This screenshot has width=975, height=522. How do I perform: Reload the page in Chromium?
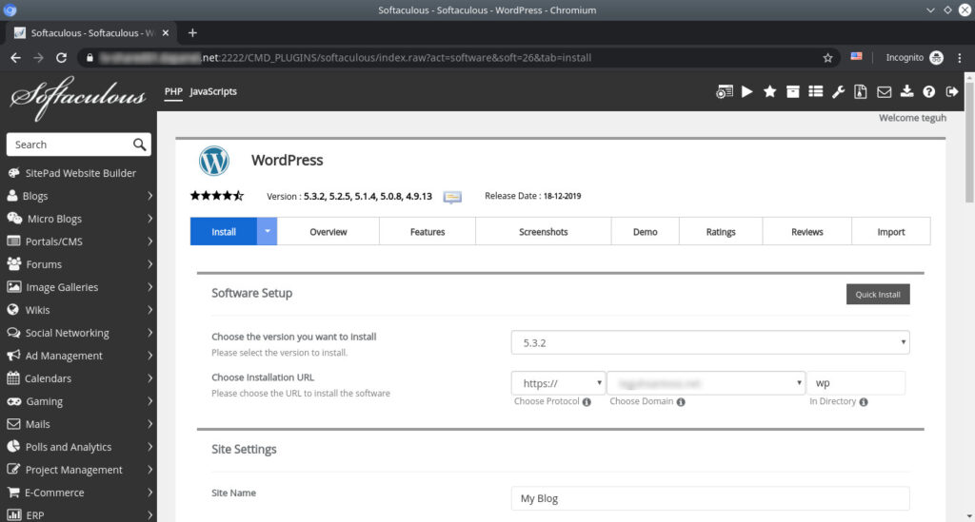[x=61, y=58]
